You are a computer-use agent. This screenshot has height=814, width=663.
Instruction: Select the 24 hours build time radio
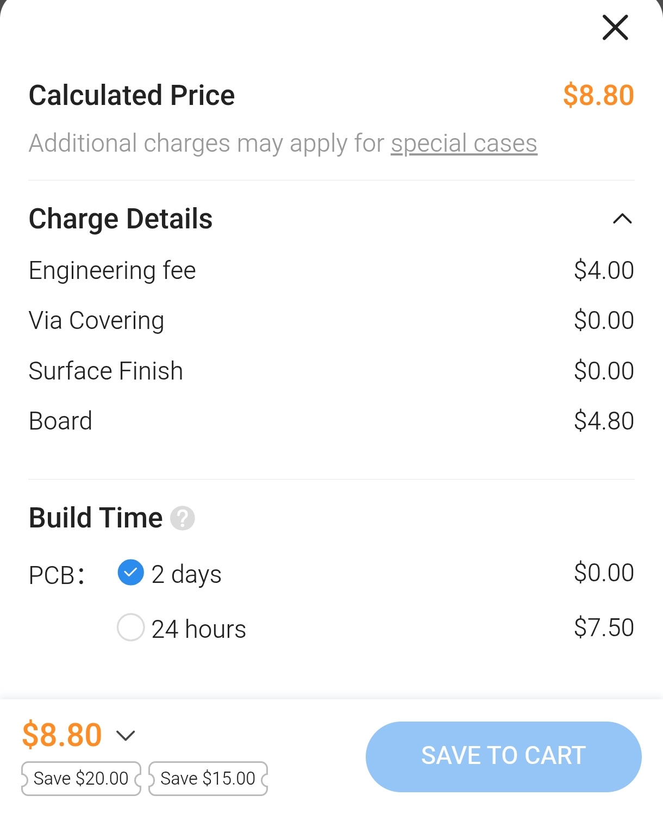pyautogui.click(x=130, y=627)
